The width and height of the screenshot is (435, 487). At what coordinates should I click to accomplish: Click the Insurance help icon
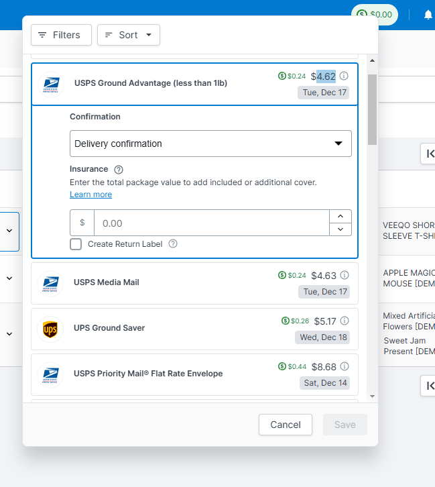(119, 170)
